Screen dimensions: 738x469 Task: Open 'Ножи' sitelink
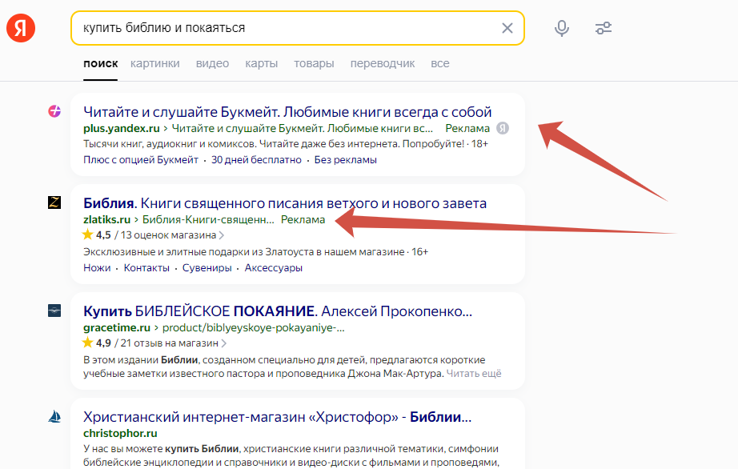[x=97, y=268]
